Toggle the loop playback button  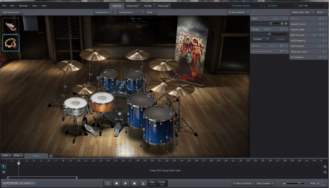pyautogui.click(x=108, y=183)
